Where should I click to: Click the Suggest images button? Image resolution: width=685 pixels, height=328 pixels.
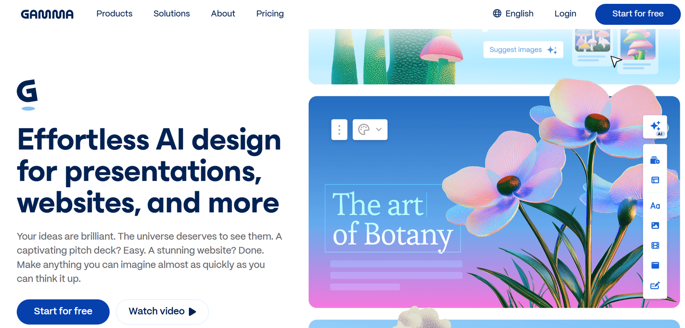pyautogui.click(x=523, y=50)
